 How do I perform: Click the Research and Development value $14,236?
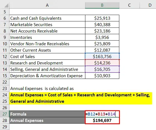(102, 63)
